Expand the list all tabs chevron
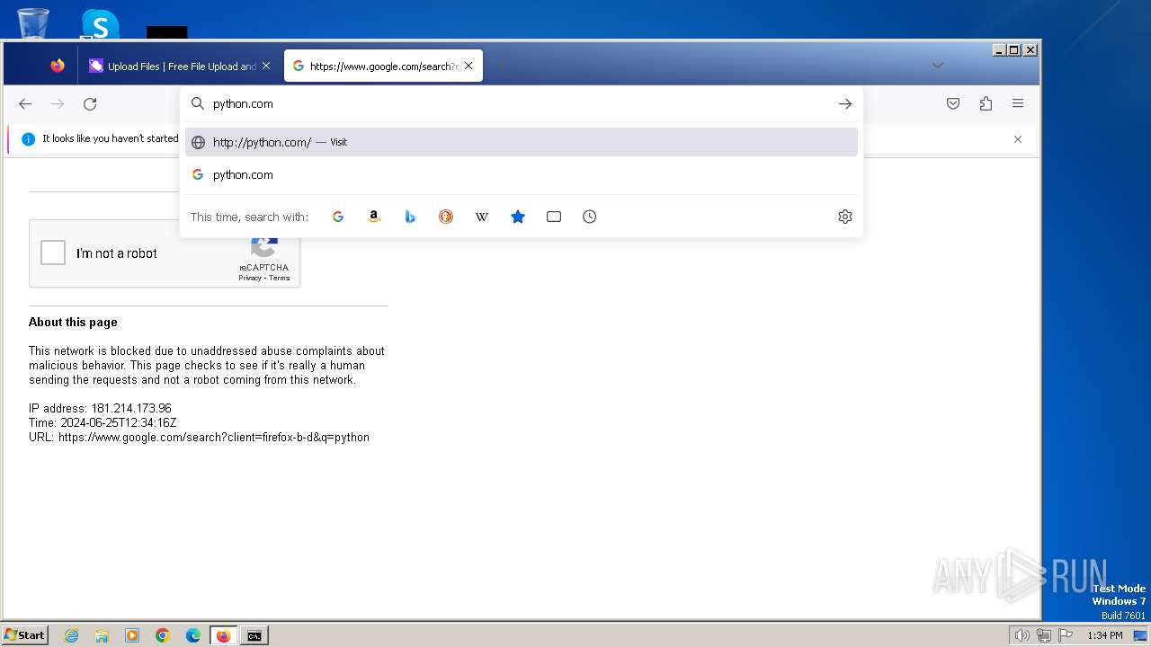This screenshot has width=1151, height=647. 938,66
